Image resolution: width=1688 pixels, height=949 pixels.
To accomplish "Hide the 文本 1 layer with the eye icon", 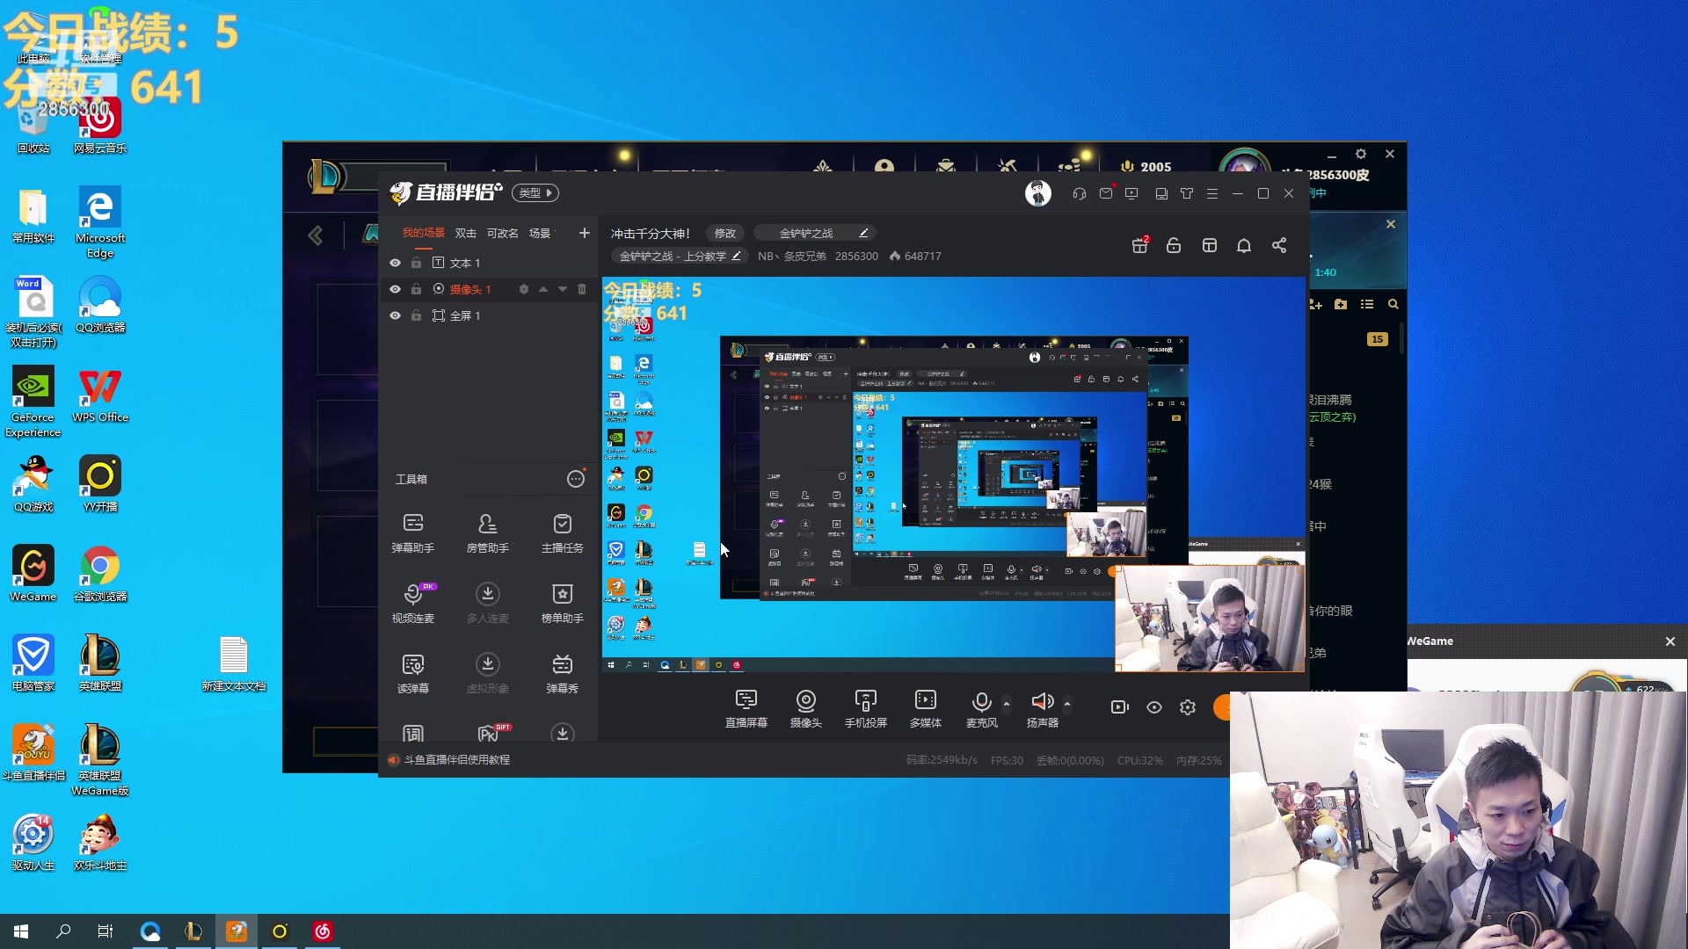I will [395, 263].
